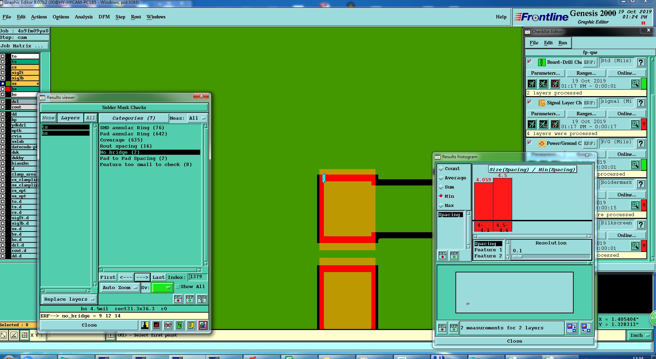Image resolution: width=656 pixels, height=359 pixels.
Task: Toggle Power/Ground Checks checklist checkbox
Action: coord(530,143)
